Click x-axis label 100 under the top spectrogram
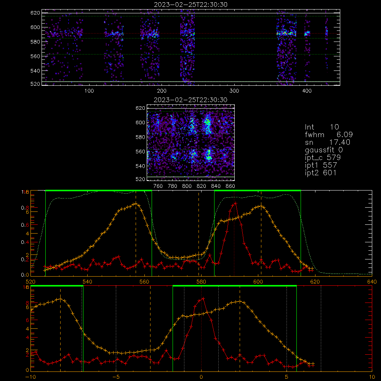Image resolution: width=381 pixels, height=381 pixels. tap(89, 91)
